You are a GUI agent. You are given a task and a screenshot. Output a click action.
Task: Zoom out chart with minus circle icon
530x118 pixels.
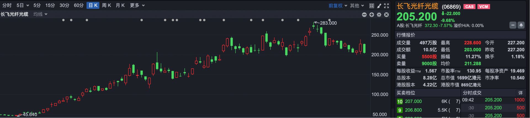[364, 15]
